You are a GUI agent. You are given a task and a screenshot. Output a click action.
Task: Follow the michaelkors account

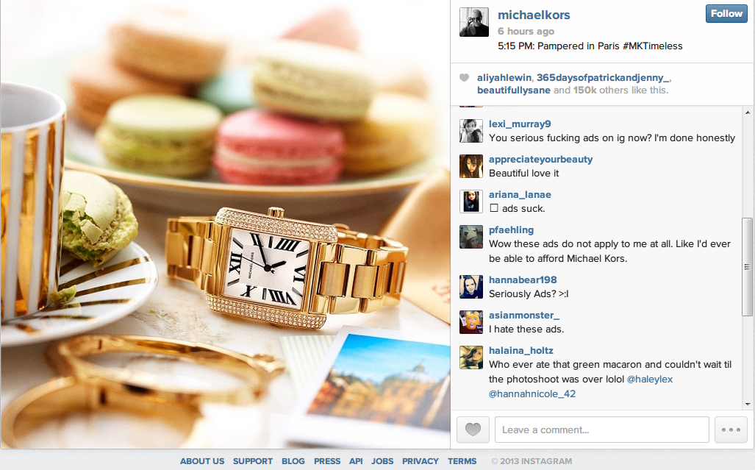[x=726, y=13]
